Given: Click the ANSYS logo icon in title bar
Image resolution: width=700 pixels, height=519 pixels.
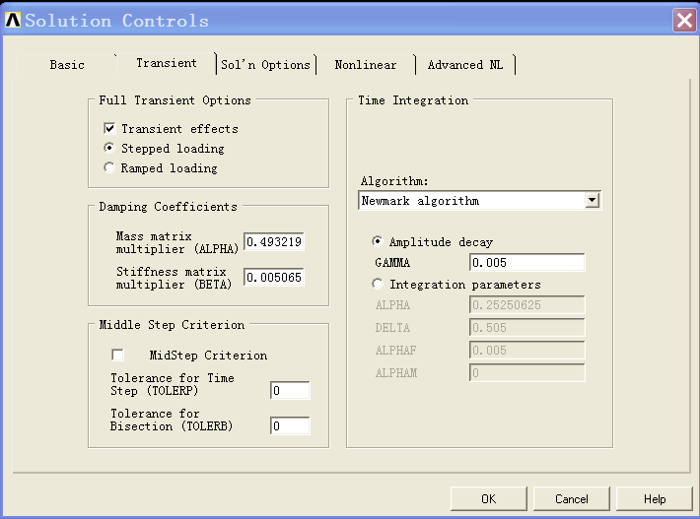Looking at the screenshot, I should [x=13, y=20].
